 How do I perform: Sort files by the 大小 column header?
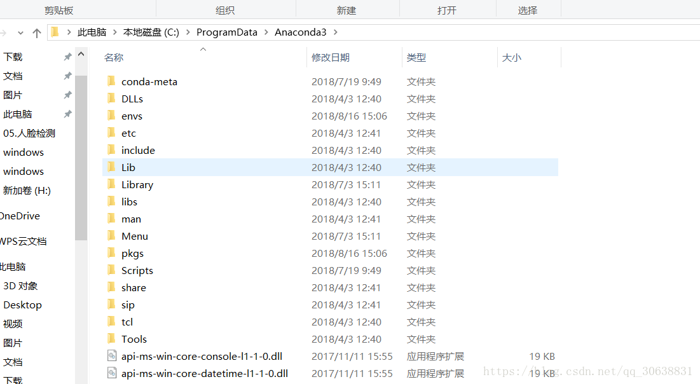(x=512, y=58)
